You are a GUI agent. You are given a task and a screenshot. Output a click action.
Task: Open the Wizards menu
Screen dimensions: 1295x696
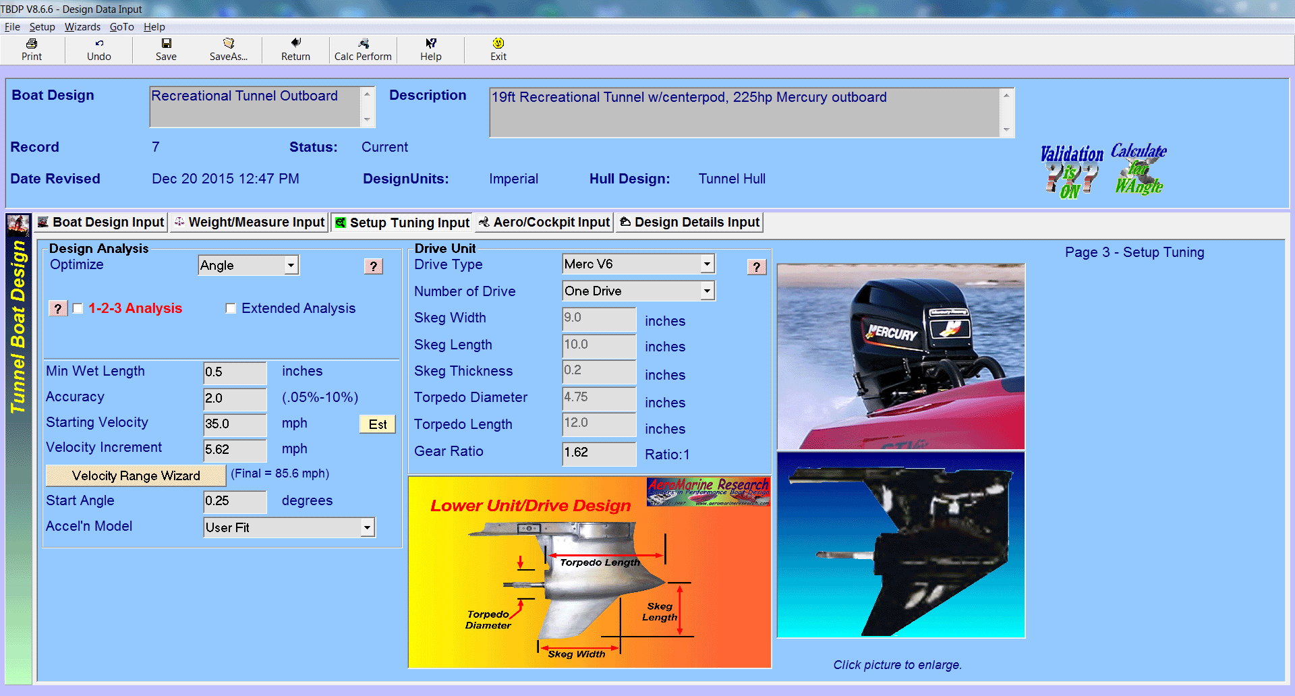tap(82, 27)
